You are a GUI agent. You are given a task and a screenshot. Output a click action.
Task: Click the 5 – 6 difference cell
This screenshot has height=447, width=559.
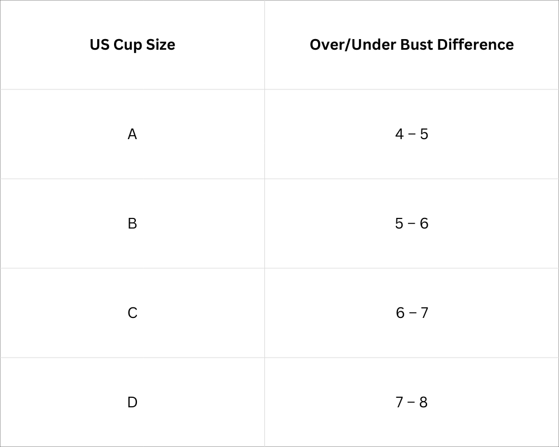point(411,223)
